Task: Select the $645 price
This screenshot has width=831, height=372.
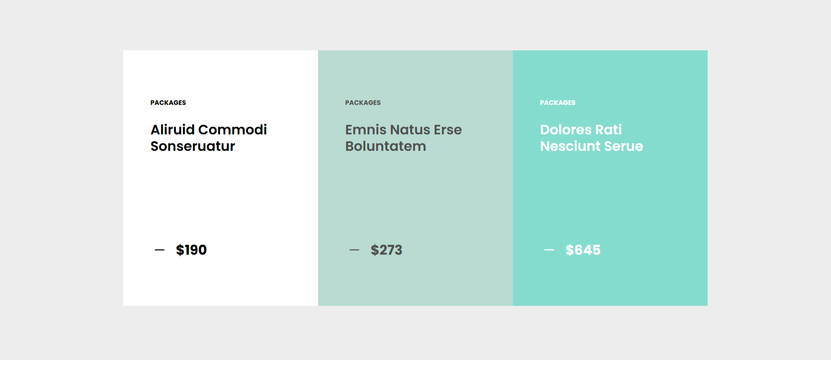Action: [583, 250]
